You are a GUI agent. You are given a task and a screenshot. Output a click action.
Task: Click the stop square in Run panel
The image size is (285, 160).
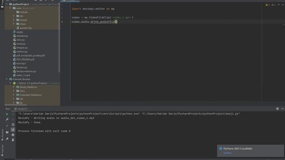pyautogui.click(x=7, y=126)
